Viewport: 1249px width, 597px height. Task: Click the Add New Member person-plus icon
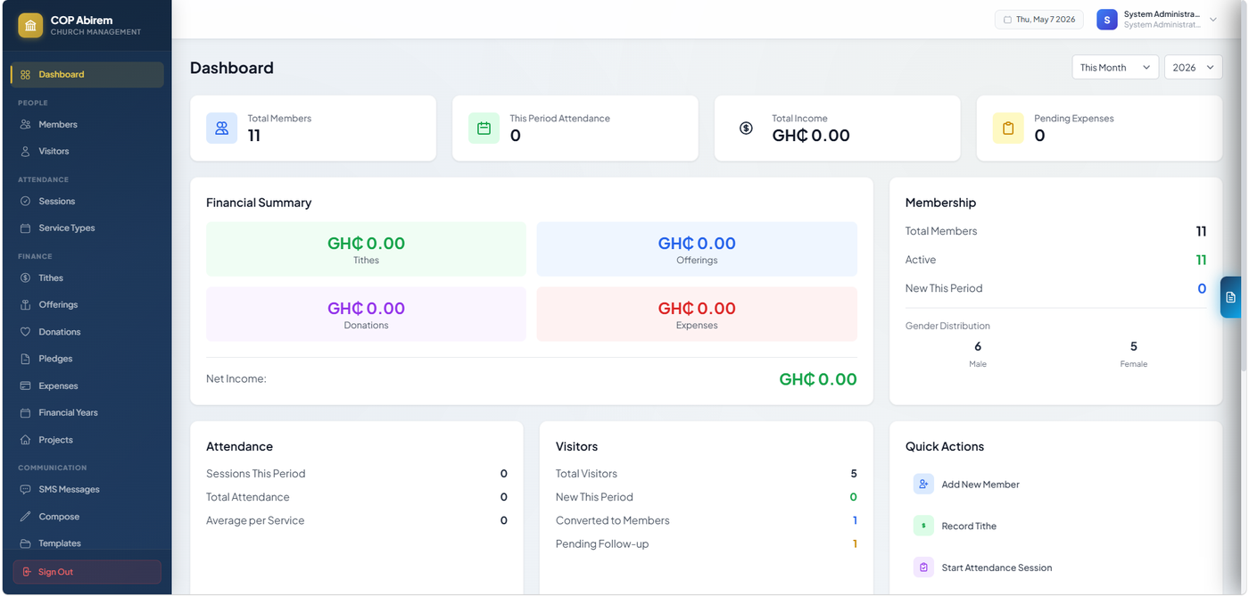pyautogui.click(x=923, y=485)
